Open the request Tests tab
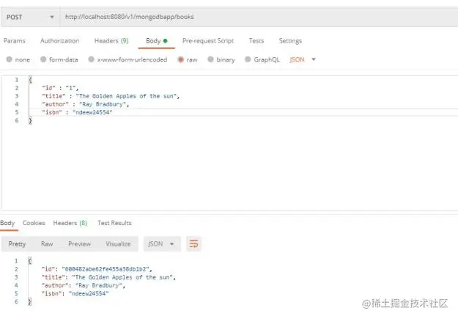The image size is (458, 319). pos(256,41)
